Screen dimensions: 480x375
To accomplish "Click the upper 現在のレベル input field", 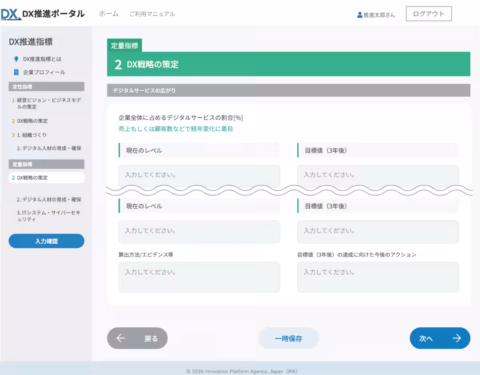I will click(x=199, y=175).
